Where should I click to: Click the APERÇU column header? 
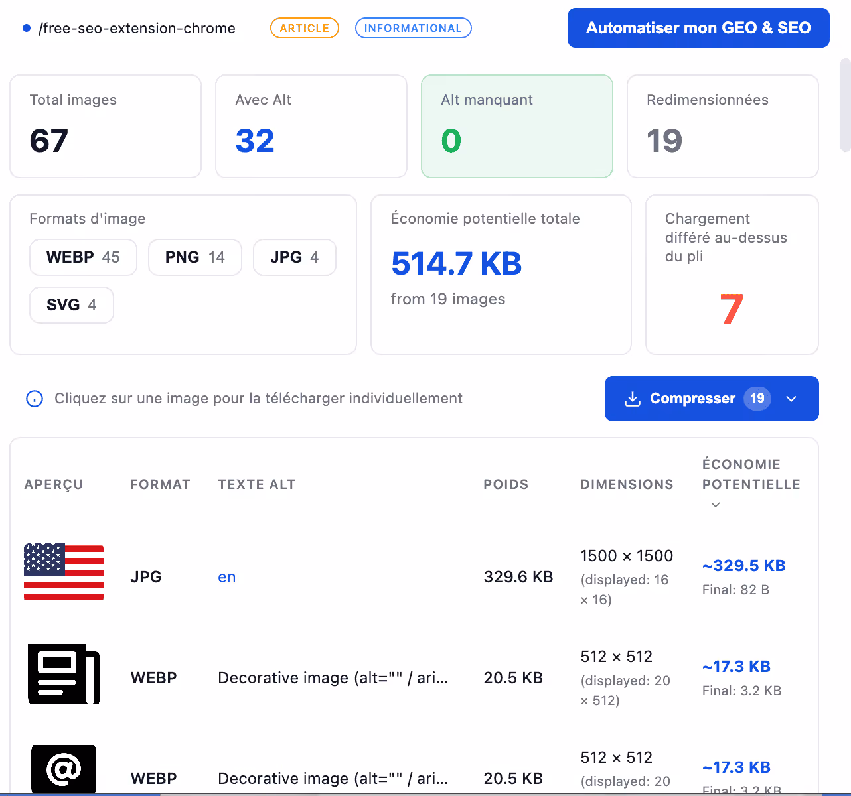(x=54, y=484)
